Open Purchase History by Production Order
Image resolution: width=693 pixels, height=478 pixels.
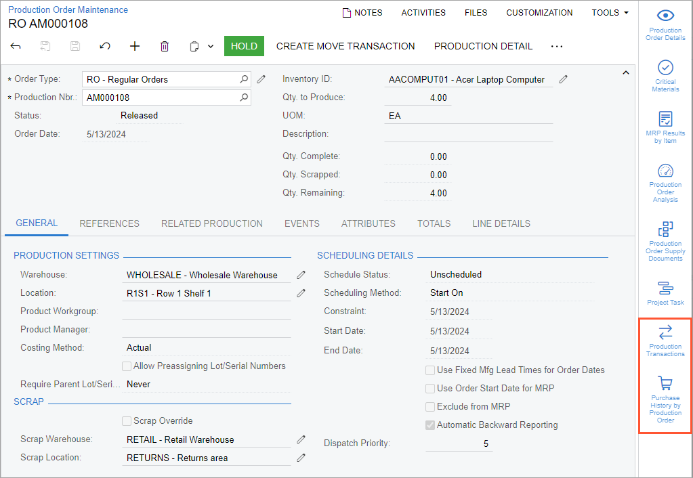tap(665, 399)
